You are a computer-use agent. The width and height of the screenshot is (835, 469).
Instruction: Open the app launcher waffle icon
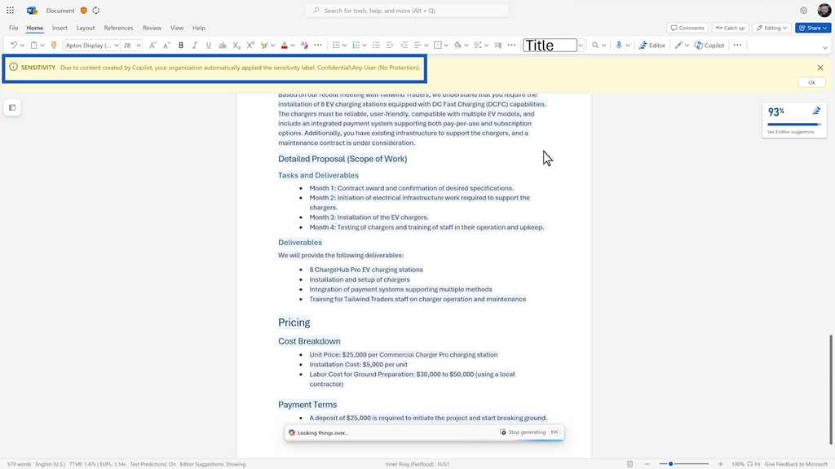click(10, 11)
